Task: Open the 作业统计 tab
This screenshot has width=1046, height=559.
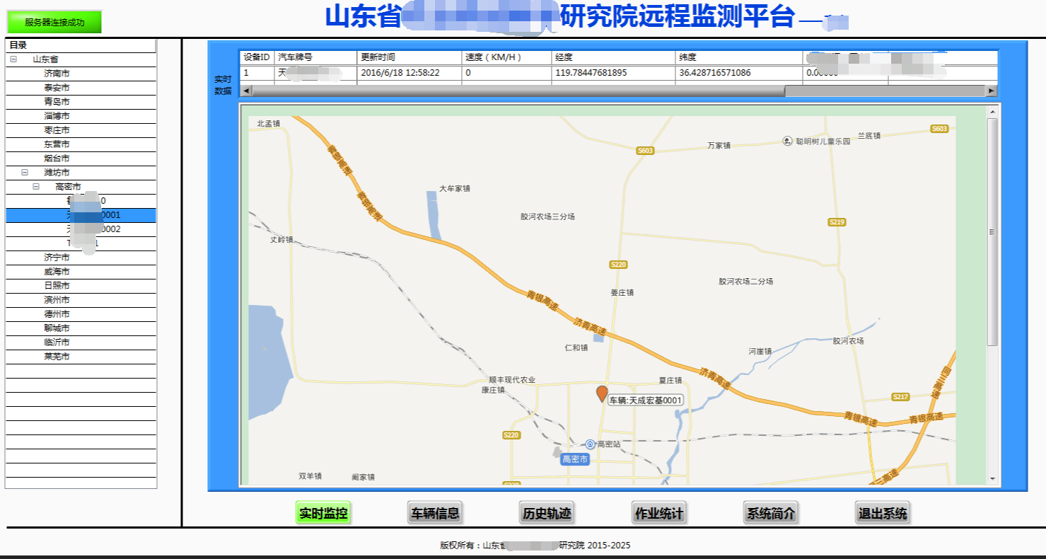Action: tap(659, 513)
